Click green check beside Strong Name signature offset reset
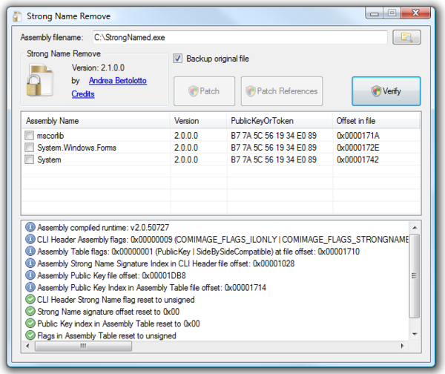Viewport: 445px width, 374px height. [30, 311]
